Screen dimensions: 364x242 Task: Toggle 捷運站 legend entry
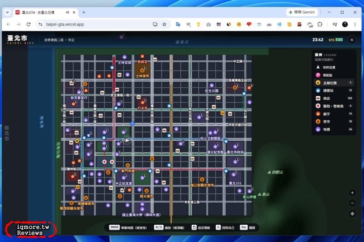(x=334, y=90)
